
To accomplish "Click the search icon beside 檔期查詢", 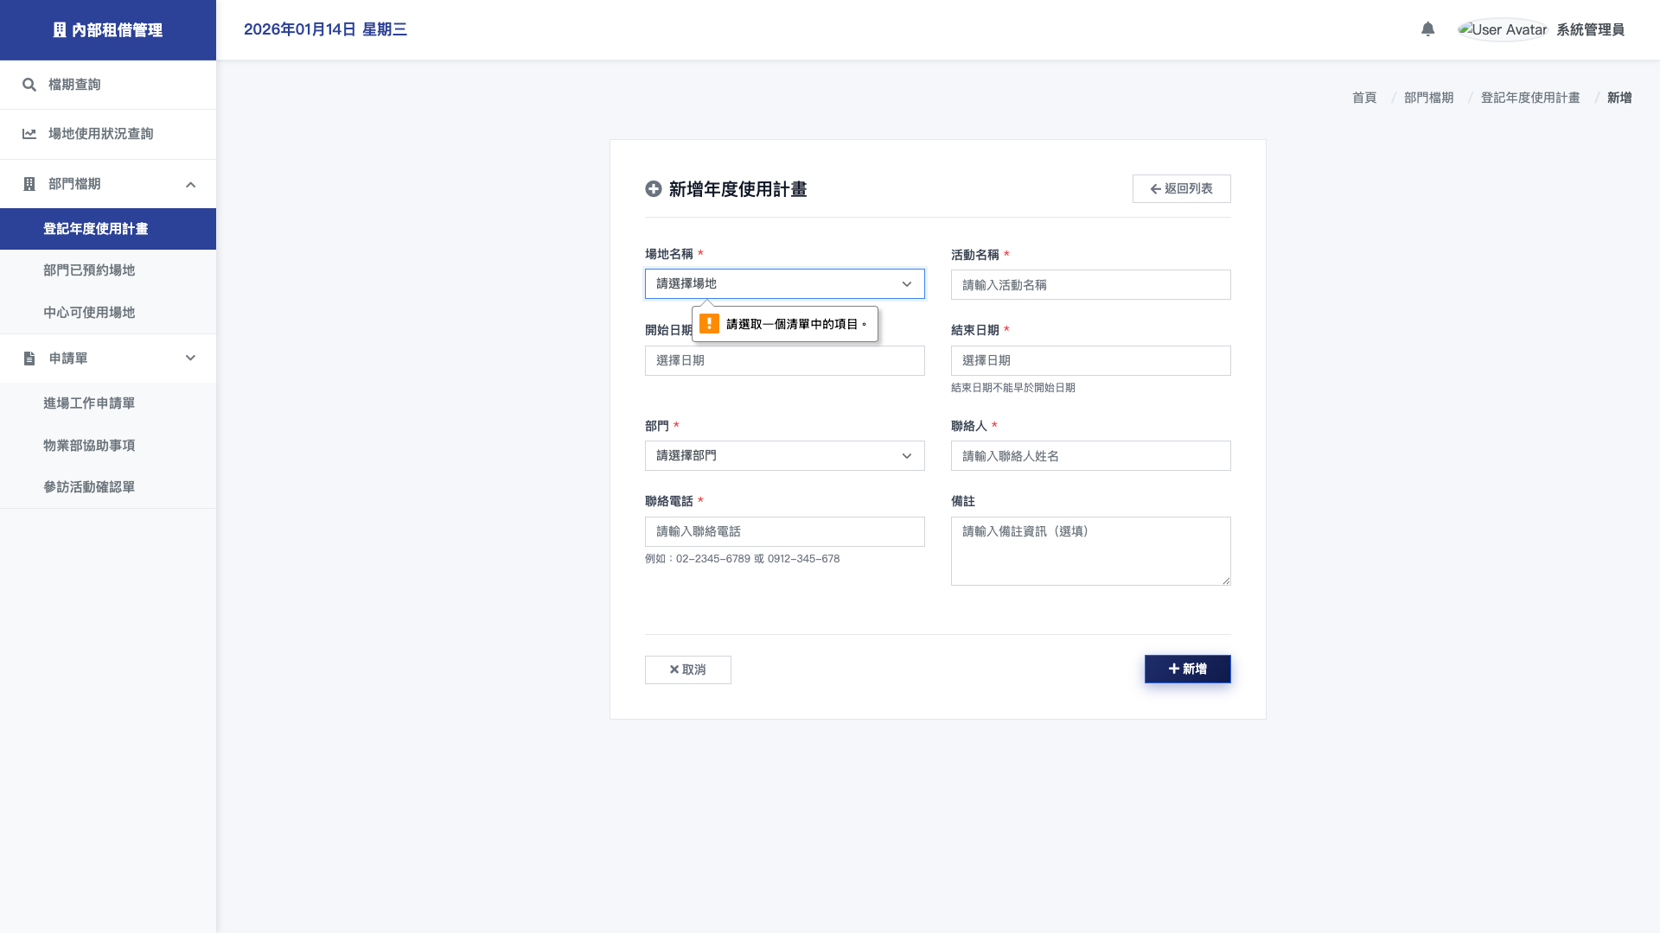I will tap(29, 85).
